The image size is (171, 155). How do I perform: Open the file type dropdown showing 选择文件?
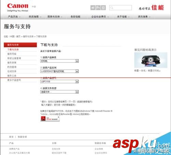[60, 92]
